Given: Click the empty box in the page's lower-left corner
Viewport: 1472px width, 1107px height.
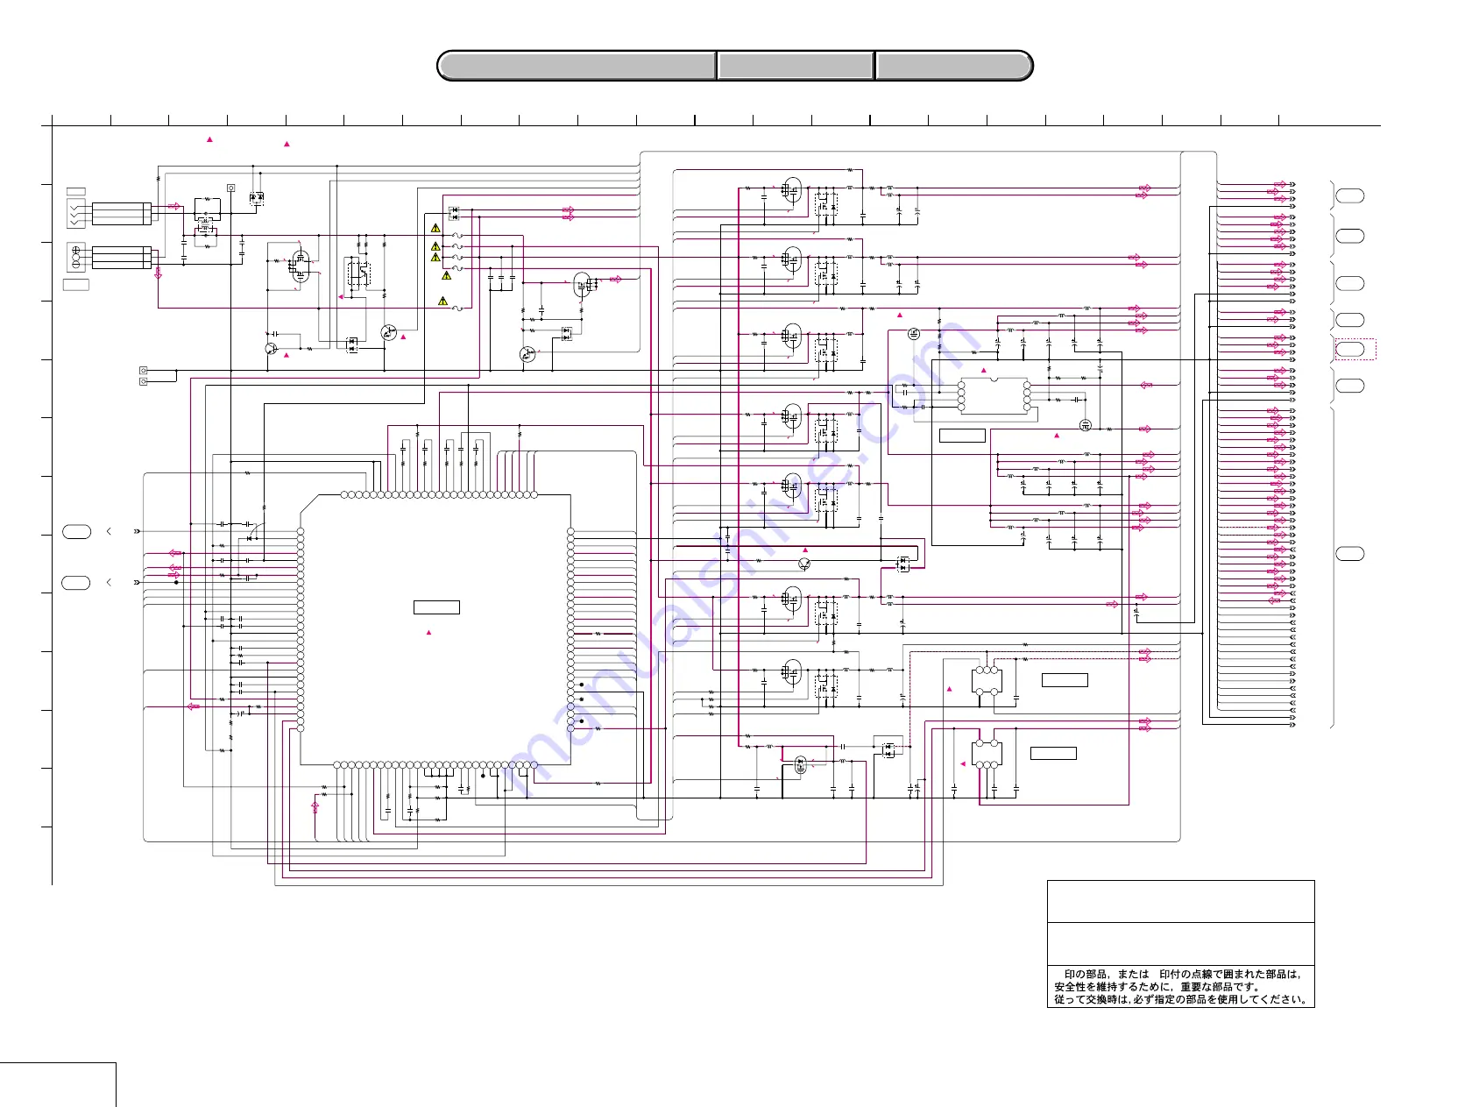Looking at the screenshot, I should click(x=58, y=1085).
